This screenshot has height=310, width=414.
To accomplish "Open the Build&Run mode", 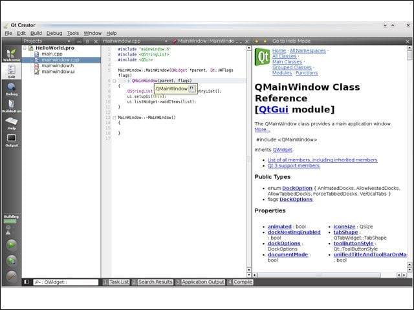I will (x=12, y=106).
